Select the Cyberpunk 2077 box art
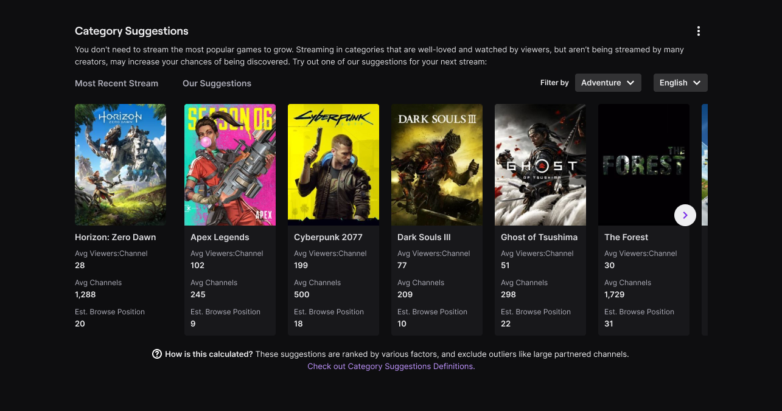 click(333, 164)
